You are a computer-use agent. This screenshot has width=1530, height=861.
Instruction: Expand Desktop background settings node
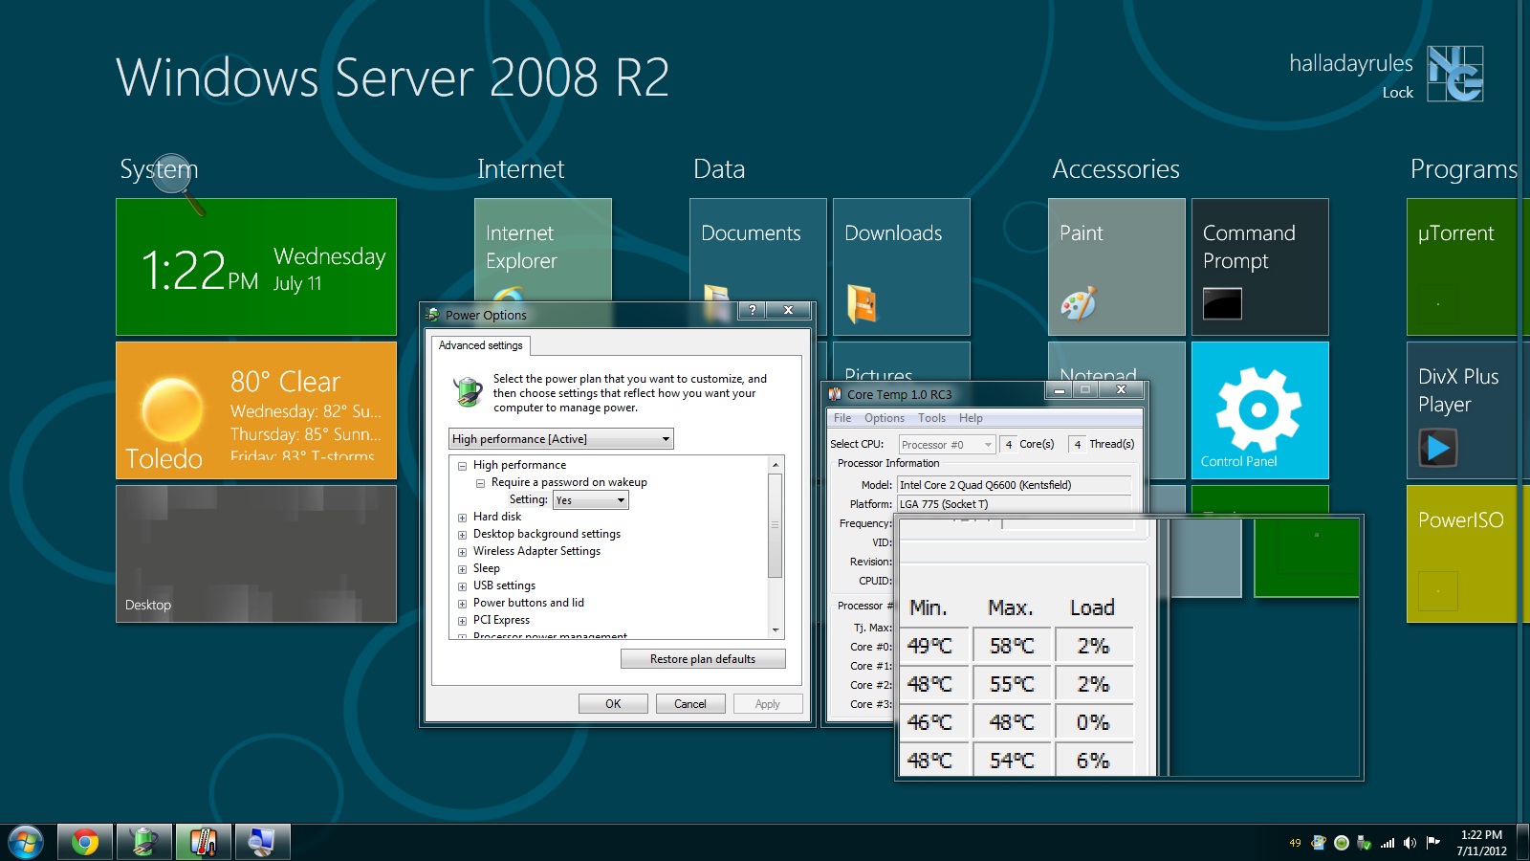click(x=462, y=535)
